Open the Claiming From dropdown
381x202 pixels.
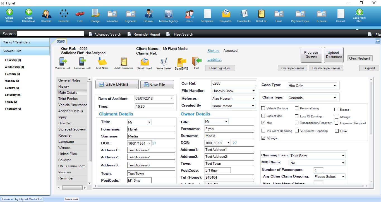point(343,156)
